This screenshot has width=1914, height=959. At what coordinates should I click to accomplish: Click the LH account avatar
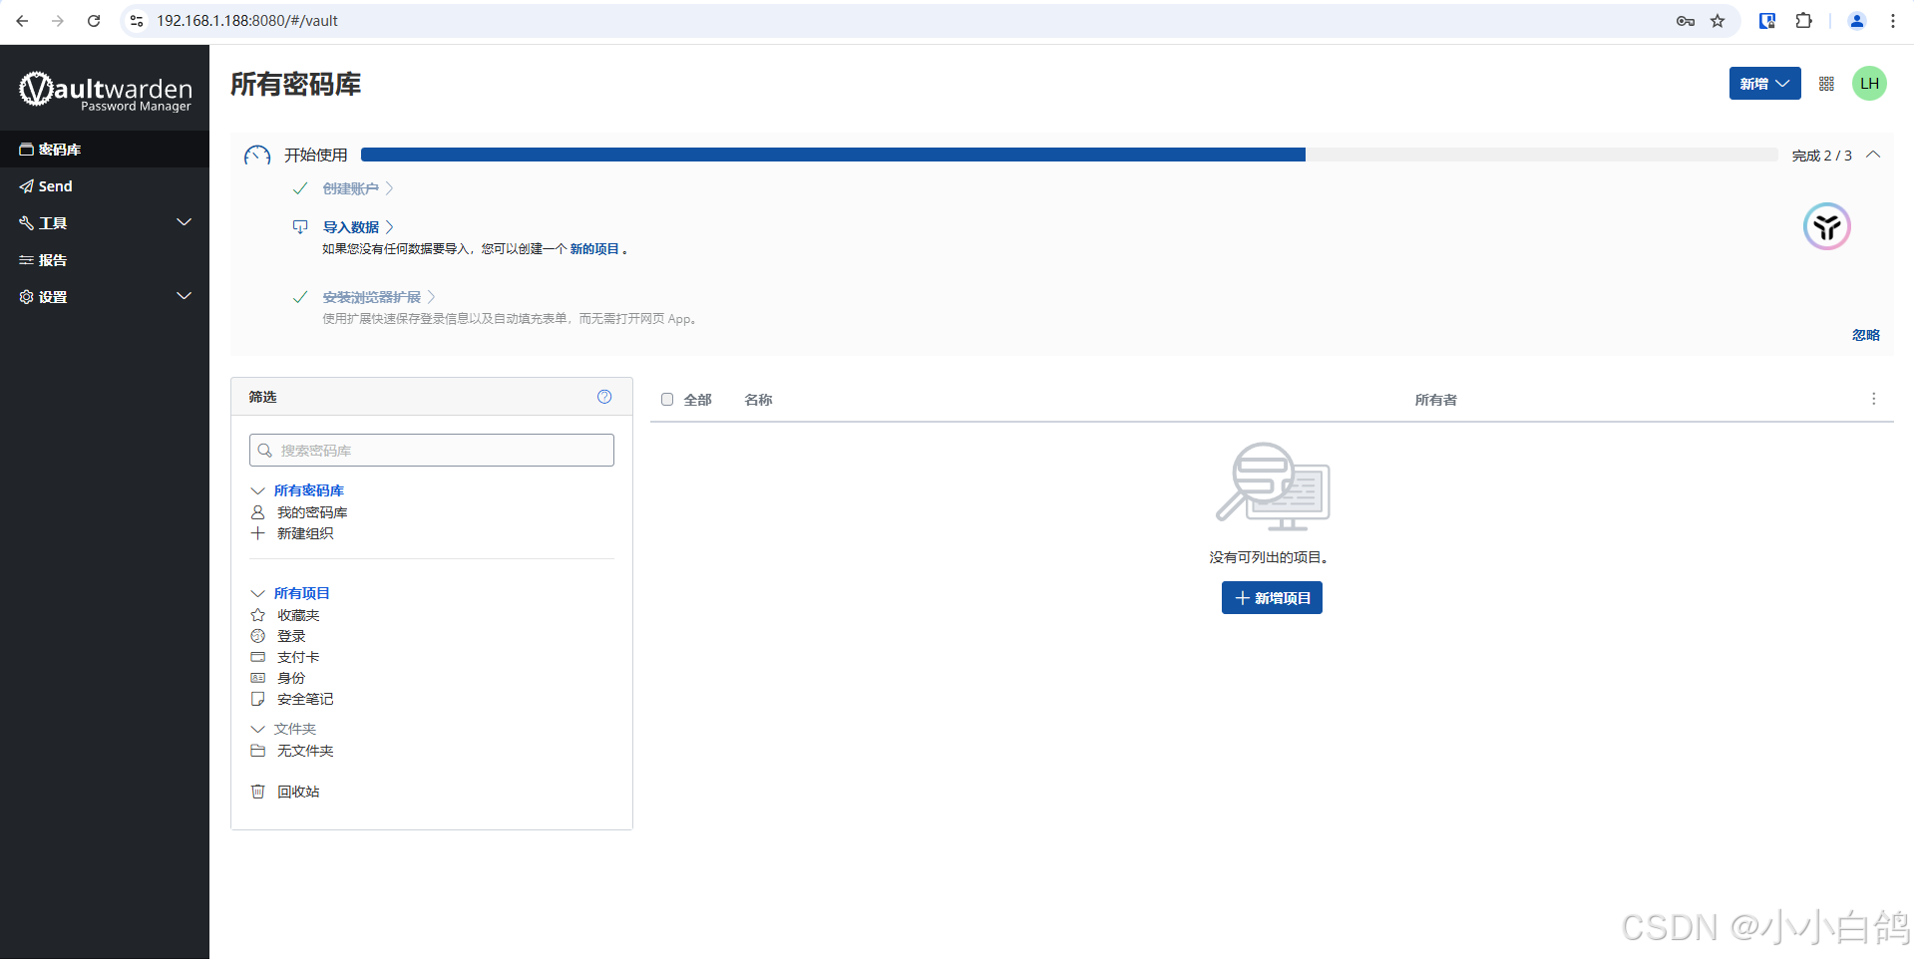[x=1869, y=84]
